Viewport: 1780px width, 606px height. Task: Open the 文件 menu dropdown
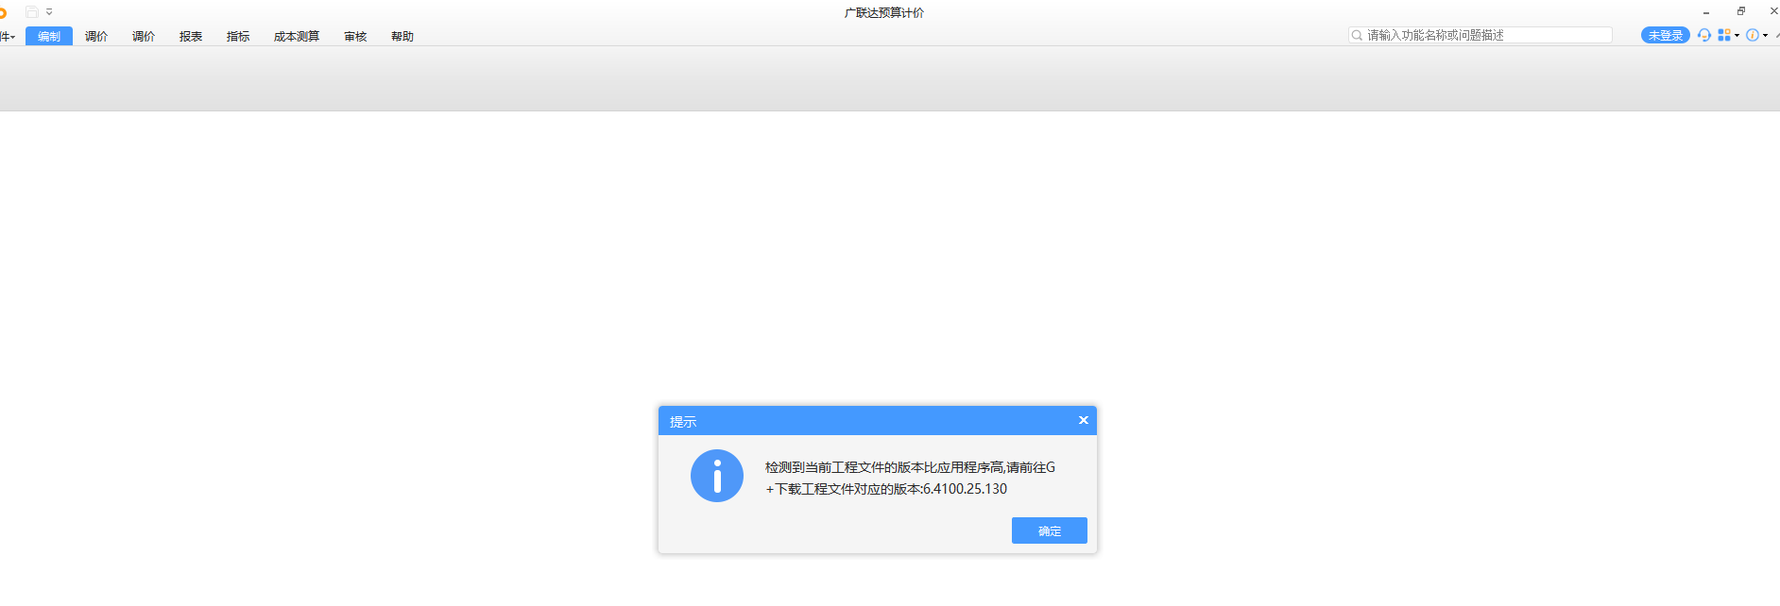coord(7,36)
